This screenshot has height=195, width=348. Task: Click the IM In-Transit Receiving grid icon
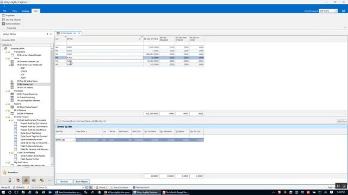(12, 94)
